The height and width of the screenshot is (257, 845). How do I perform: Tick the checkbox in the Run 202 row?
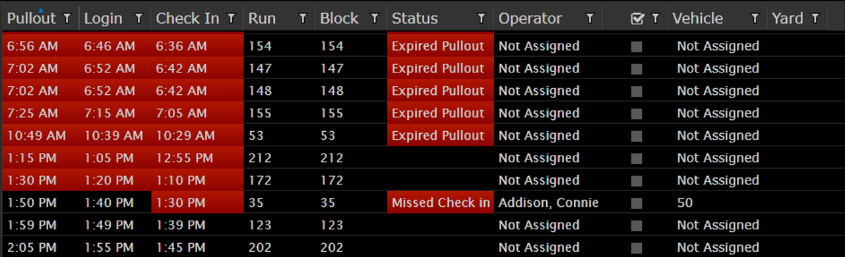pos(637,248)
